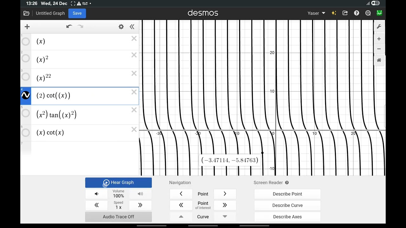Image resolution: width=406 pixels, height=228 pixels.
Task: Collapse the expression list panel
Action: 132,27
